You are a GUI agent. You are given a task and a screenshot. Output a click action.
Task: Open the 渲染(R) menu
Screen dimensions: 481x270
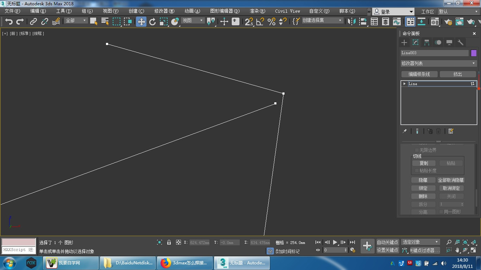click(257, 11)
